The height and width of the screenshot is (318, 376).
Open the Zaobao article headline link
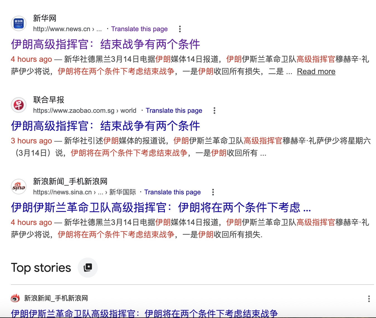(105, 126)
